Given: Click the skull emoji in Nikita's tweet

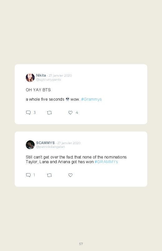Looking at the screenshot, I should coord(68,99).
